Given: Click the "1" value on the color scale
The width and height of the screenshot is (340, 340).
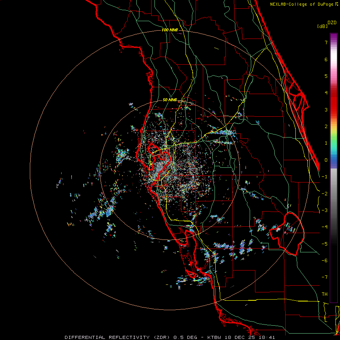Looking at the screenshot, I should pyautogui.click(x=326, y=143).
